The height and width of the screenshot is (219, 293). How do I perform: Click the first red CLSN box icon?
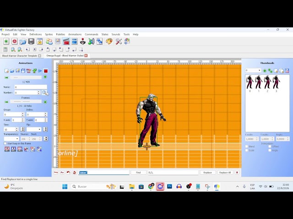(7, 149)
